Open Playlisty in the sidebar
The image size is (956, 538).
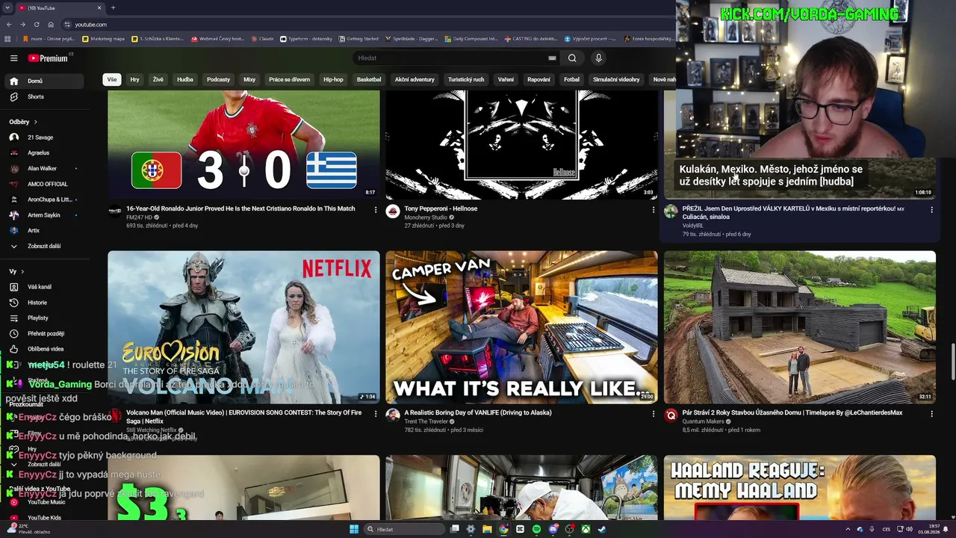46,318
